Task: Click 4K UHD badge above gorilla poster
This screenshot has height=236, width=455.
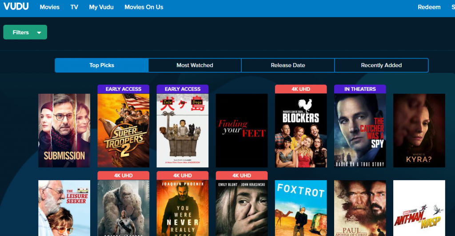Action: point(124,176)
